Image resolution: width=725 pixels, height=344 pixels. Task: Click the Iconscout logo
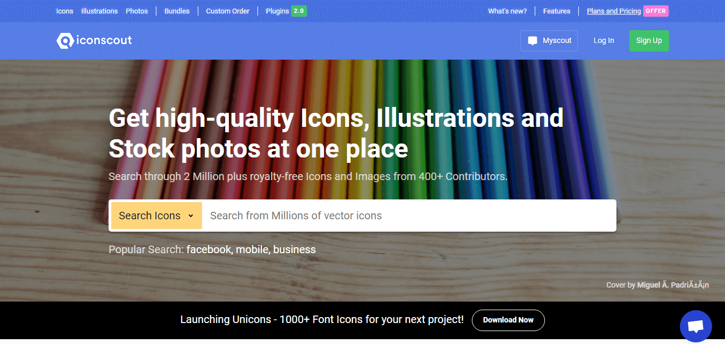tap(94, 40)
